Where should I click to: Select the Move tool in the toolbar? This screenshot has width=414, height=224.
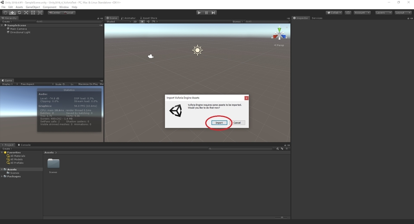12,13
